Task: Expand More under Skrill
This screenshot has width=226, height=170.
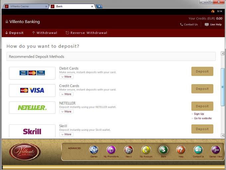Action: click(66, 134)
